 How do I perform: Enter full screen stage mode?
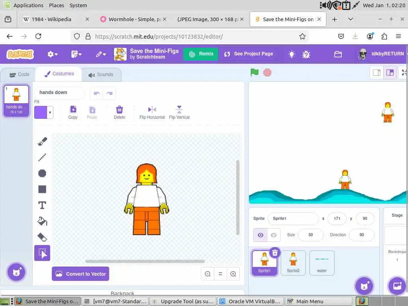coord(404,73)
